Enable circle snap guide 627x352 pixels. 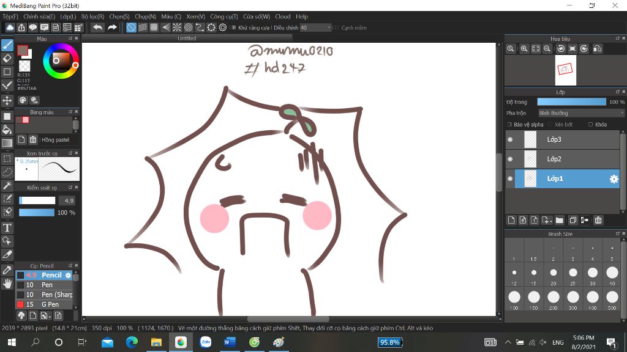(189, 28)
